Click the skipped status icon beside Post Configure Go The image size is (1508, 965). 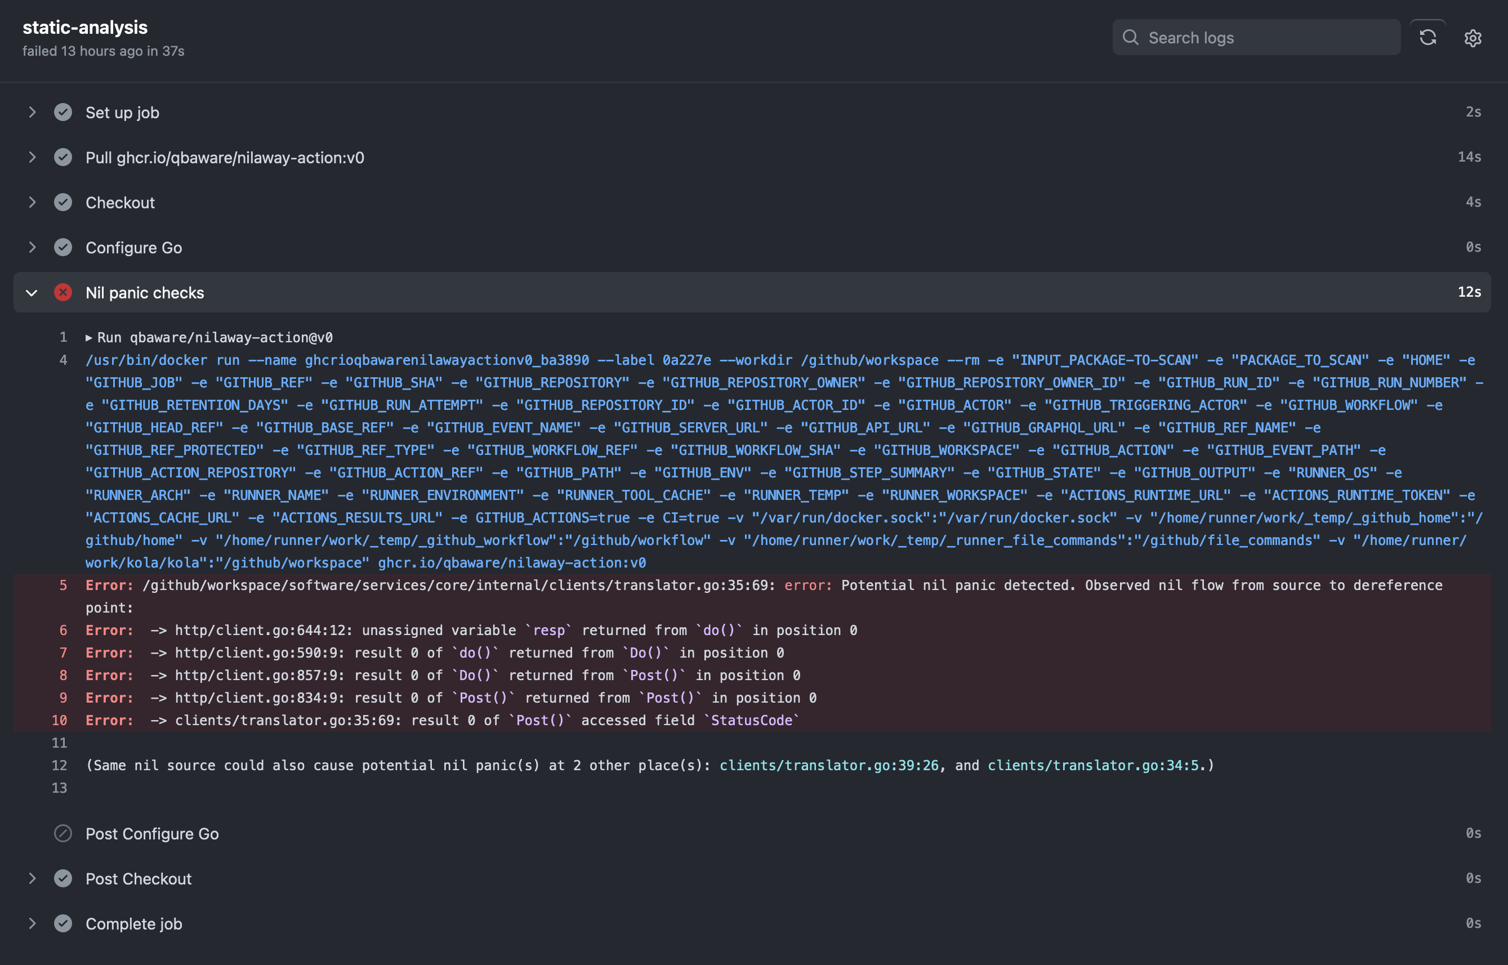63,833
